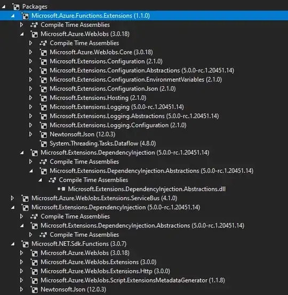Click the Microsoft.Extensions.Configuration.Json package icon
This screenshot has width=288, height=295.
click(x=43, y=89)
